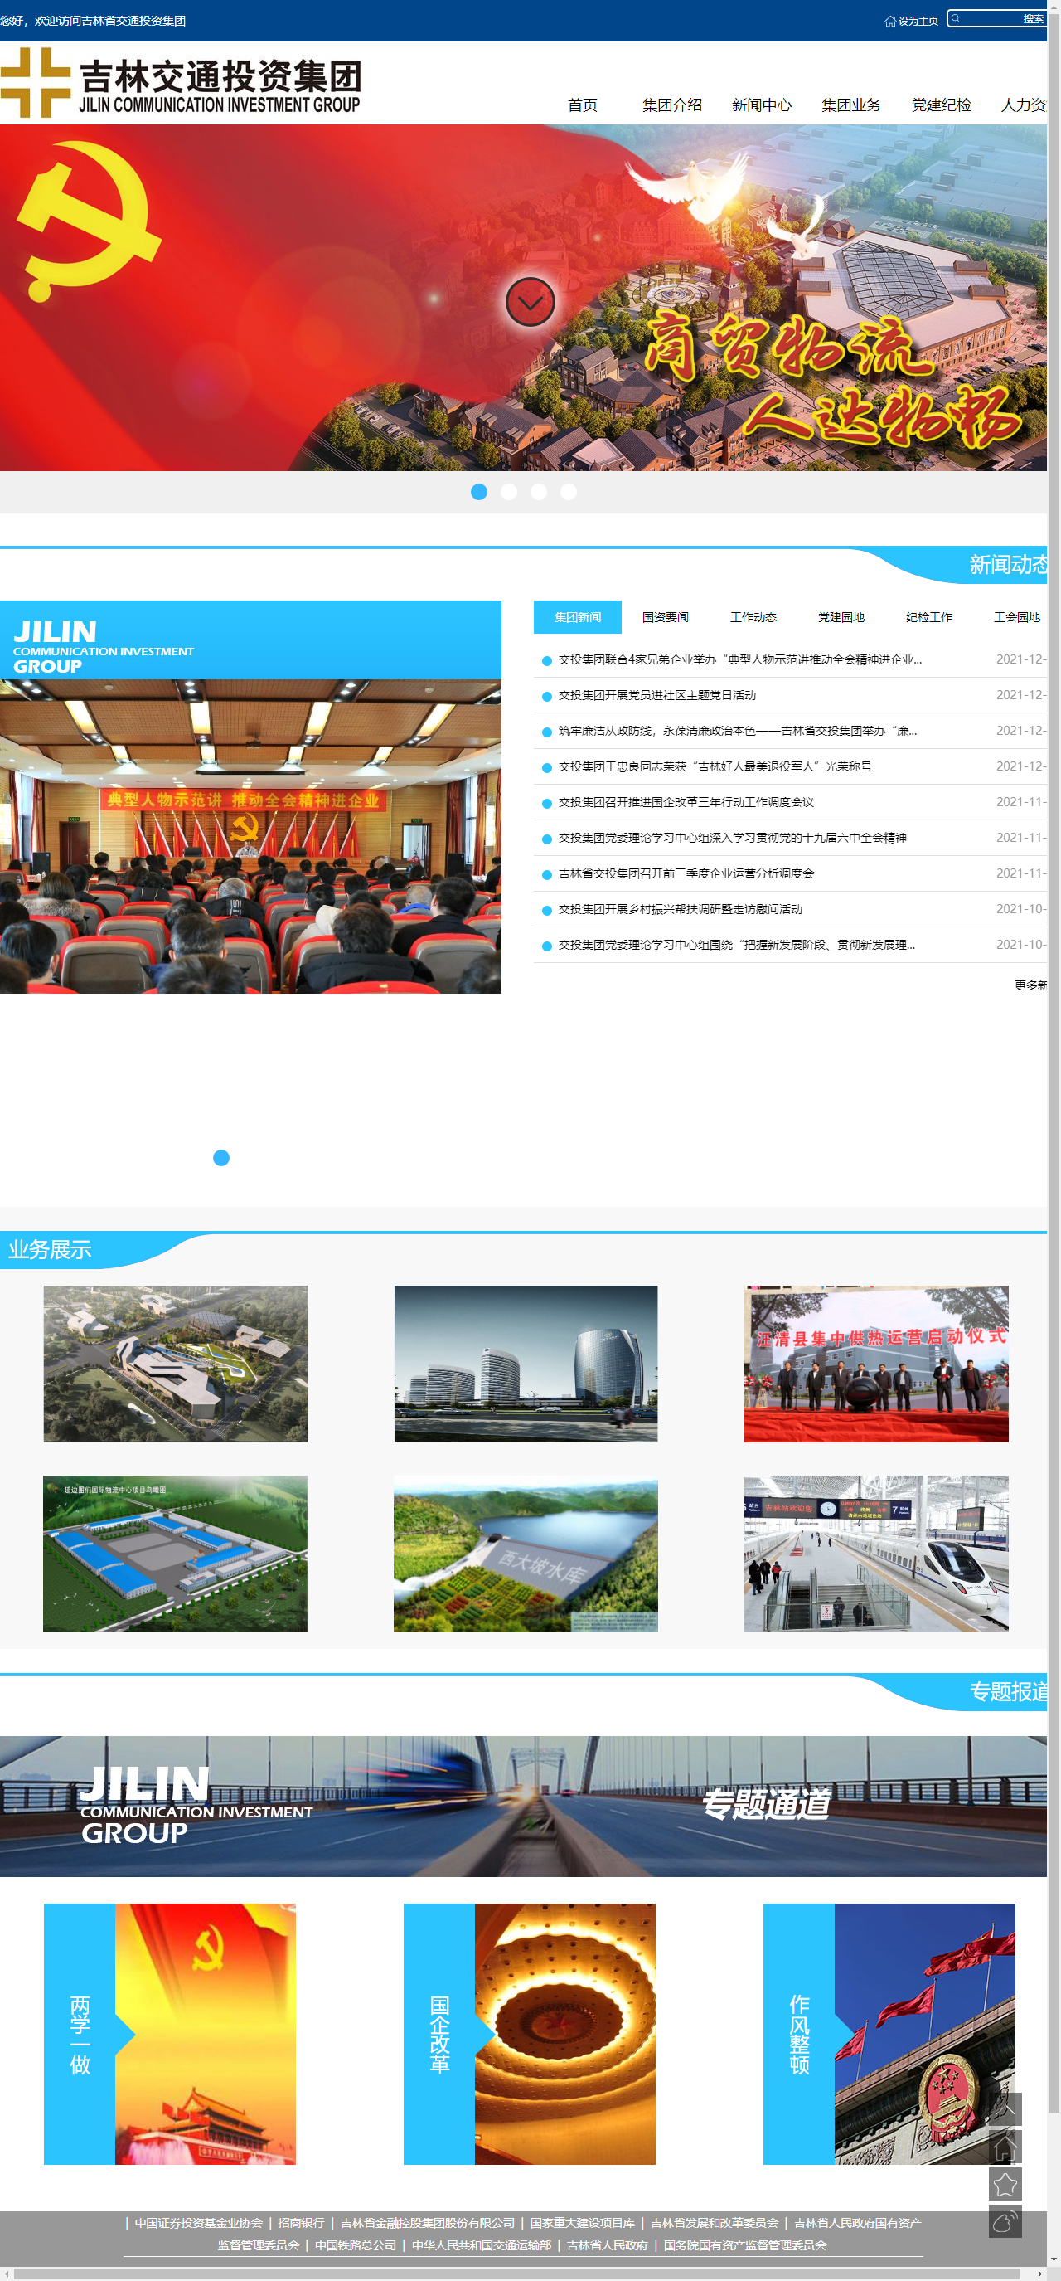Click the vertical scrollbar down arrow
Viewport: 1061px width, 2281px height.
tap(1054, 2260)
